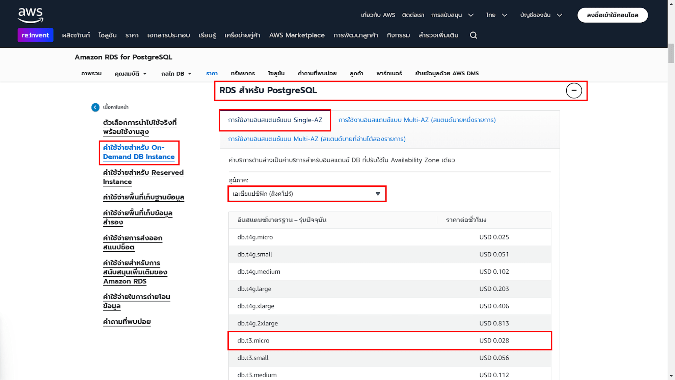Go to ค่าใช้จ่ายการส่งออกสแนปช็อต link
Image resolution: width=675 pixels, height=380 pixels.
tap(133, 243)
